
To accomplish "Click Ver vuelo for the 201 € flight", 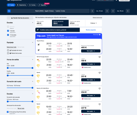I will coord(91,80).
